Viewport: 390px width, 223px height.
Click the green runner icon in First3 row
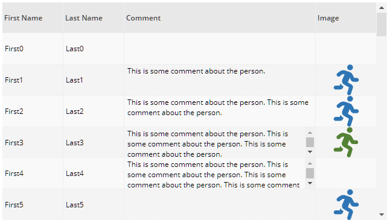tap(346, 142)
